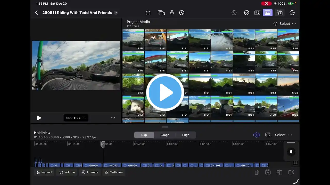This screenshot has height=185, width=330.
Task: Open the viewer's three-dot options menu
Action: pos(113,118)
